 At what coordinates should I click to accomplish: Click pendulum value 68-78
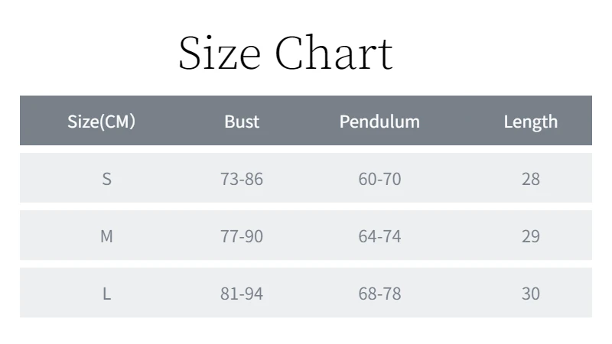[x=379, y=294]
